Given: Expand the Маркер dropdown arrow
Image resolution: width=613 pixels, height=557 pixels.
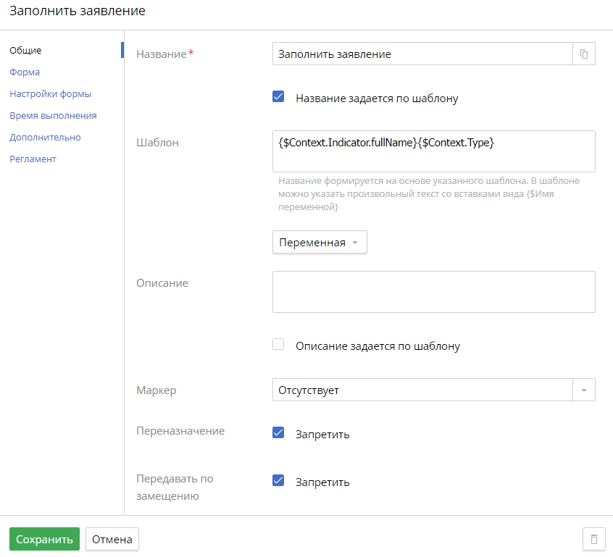Looking at the screenshot, I should point(584,390).
